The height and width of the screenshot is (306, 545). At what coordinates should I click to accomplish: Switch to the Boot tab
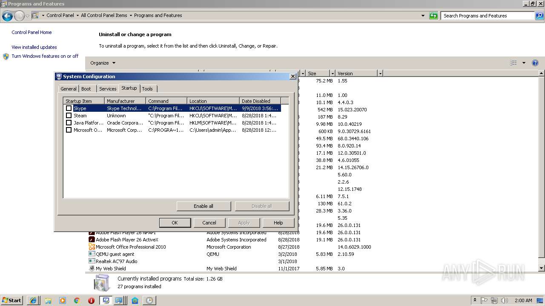(x=86, y=89)
